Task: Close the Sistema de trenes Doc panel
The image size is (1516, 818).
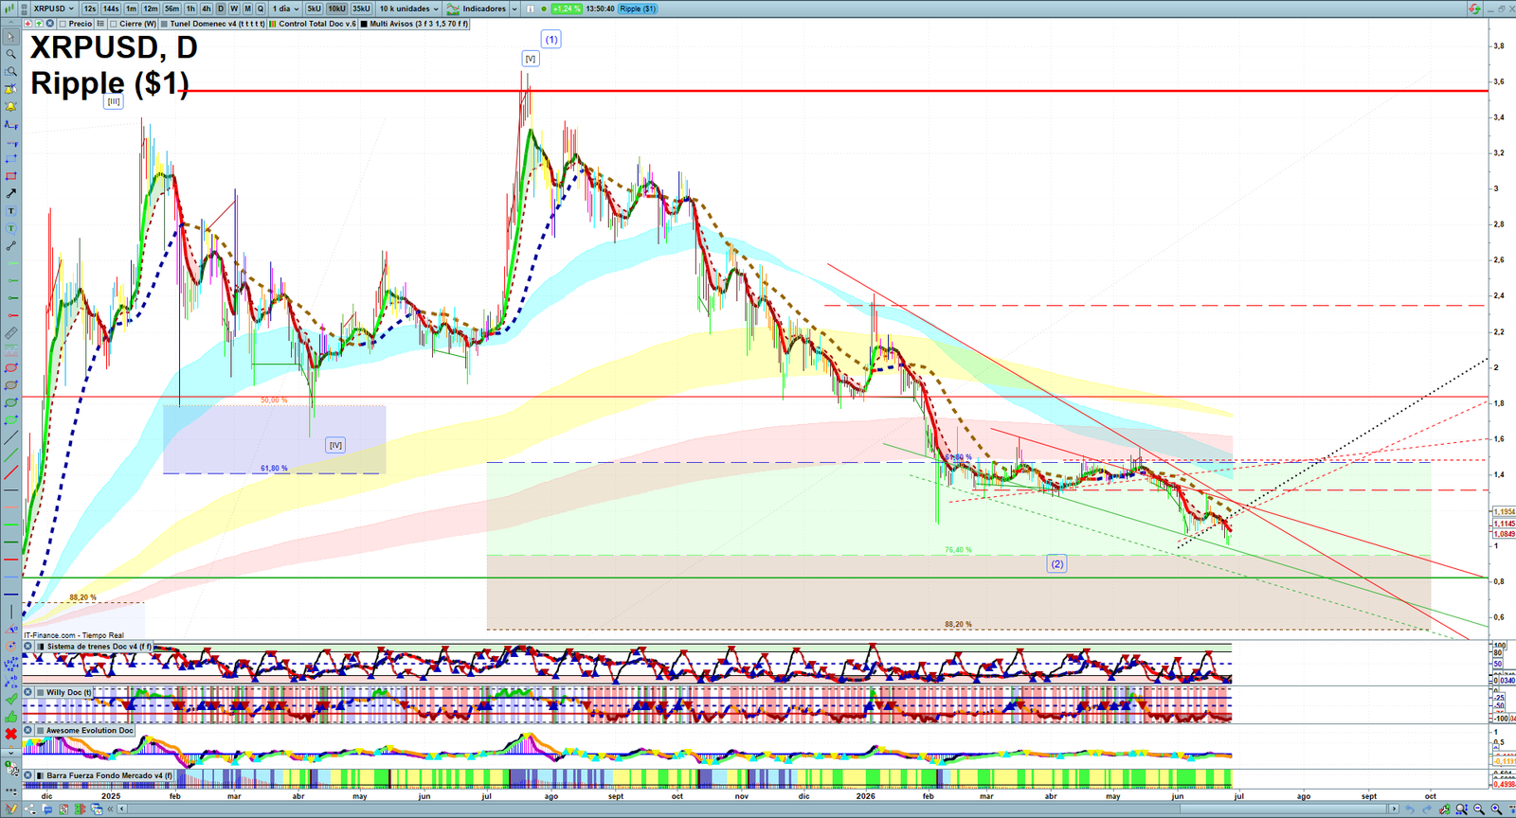Action: click(28, 647)
